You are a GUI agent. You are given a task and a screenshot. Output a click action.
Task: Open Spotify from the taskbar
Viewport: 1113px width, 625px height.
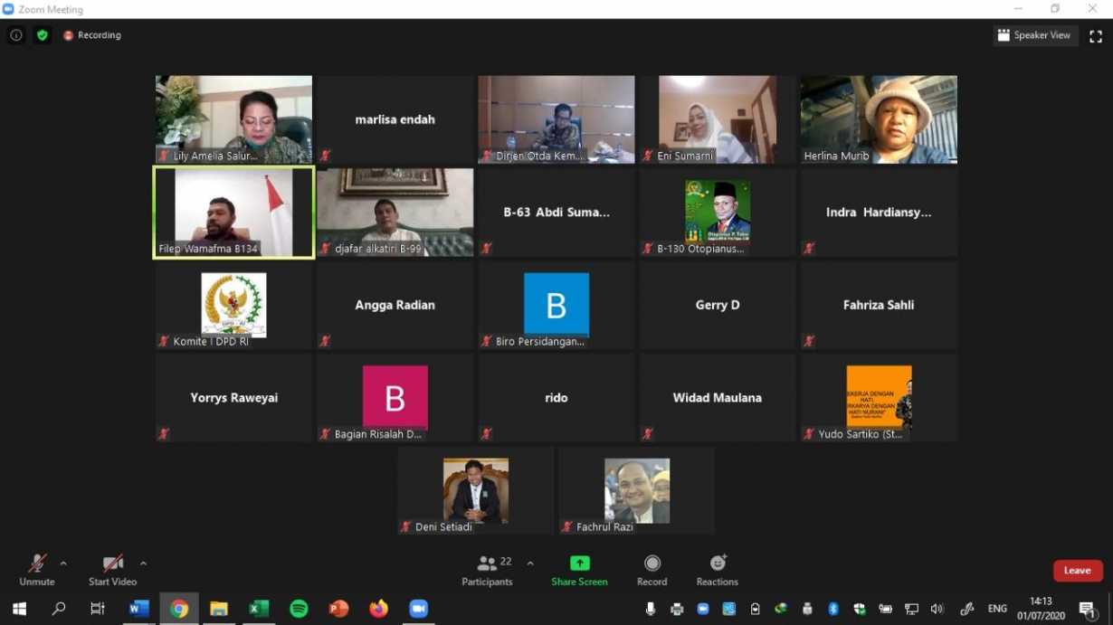coord(299,609)
